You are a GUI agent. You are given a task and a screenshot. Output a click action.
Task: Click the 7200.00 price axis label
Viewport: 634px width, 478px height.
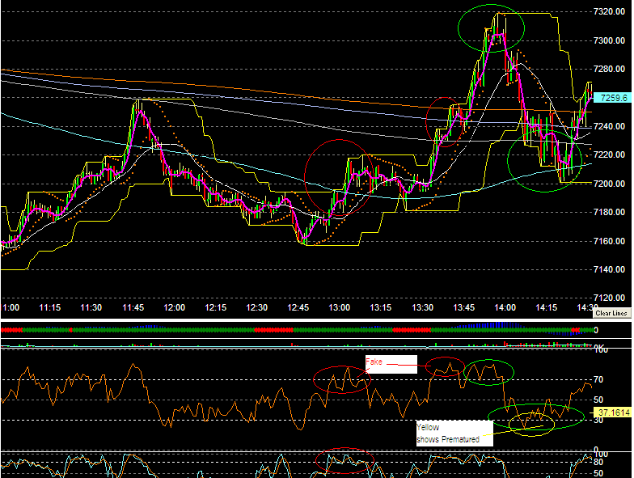click(609, 184)
